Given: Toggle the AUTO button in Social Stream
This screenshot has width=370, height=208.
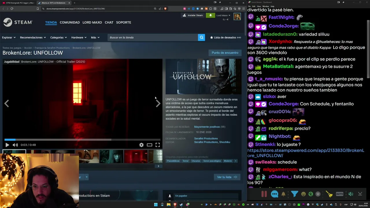Looking at the screenshot, I should tap(340, 194).
